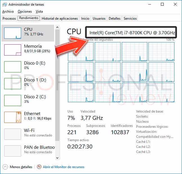Click the "7% 3,77 GHz" sidebar text

[x=34, y=34]
